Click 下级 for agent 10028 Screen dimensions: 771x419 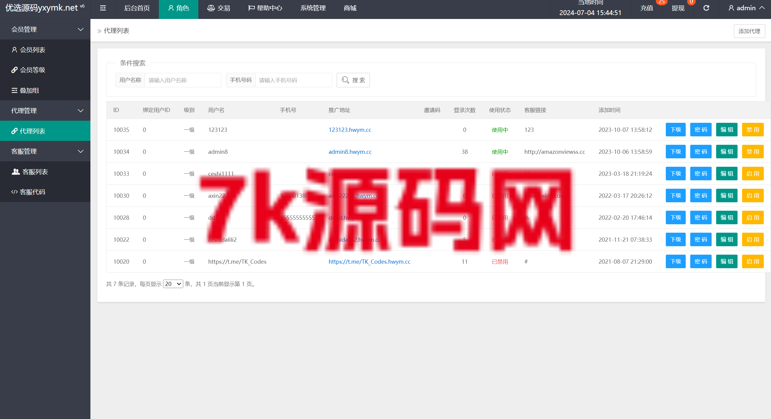point(676,218)
